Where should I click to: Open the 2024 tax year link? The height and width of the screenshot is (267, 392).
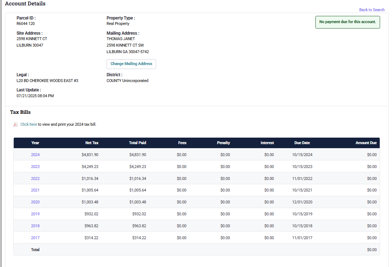(35, 155)
